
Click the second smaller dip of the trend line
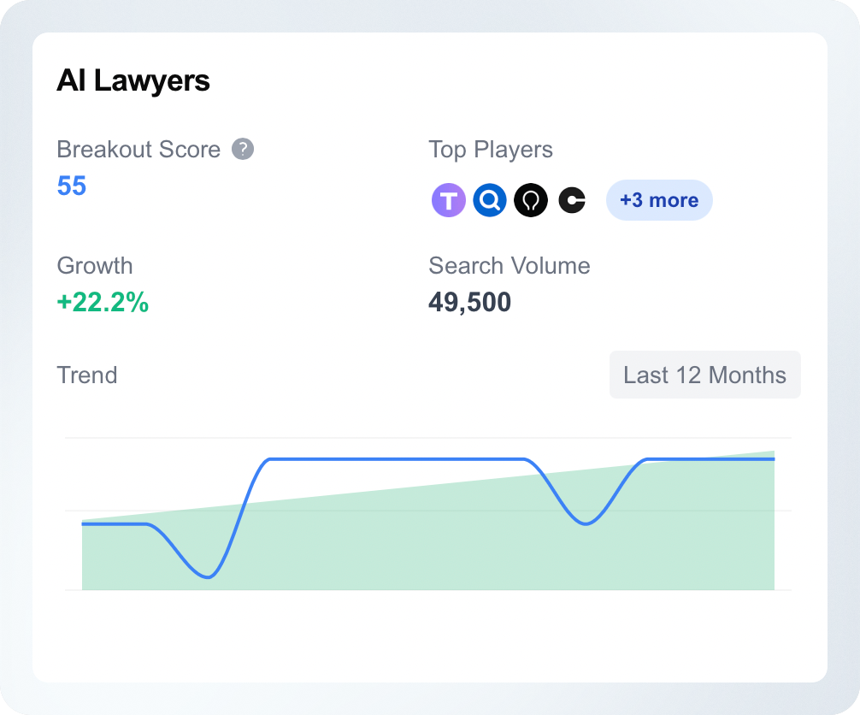click(x=586, y=523)
